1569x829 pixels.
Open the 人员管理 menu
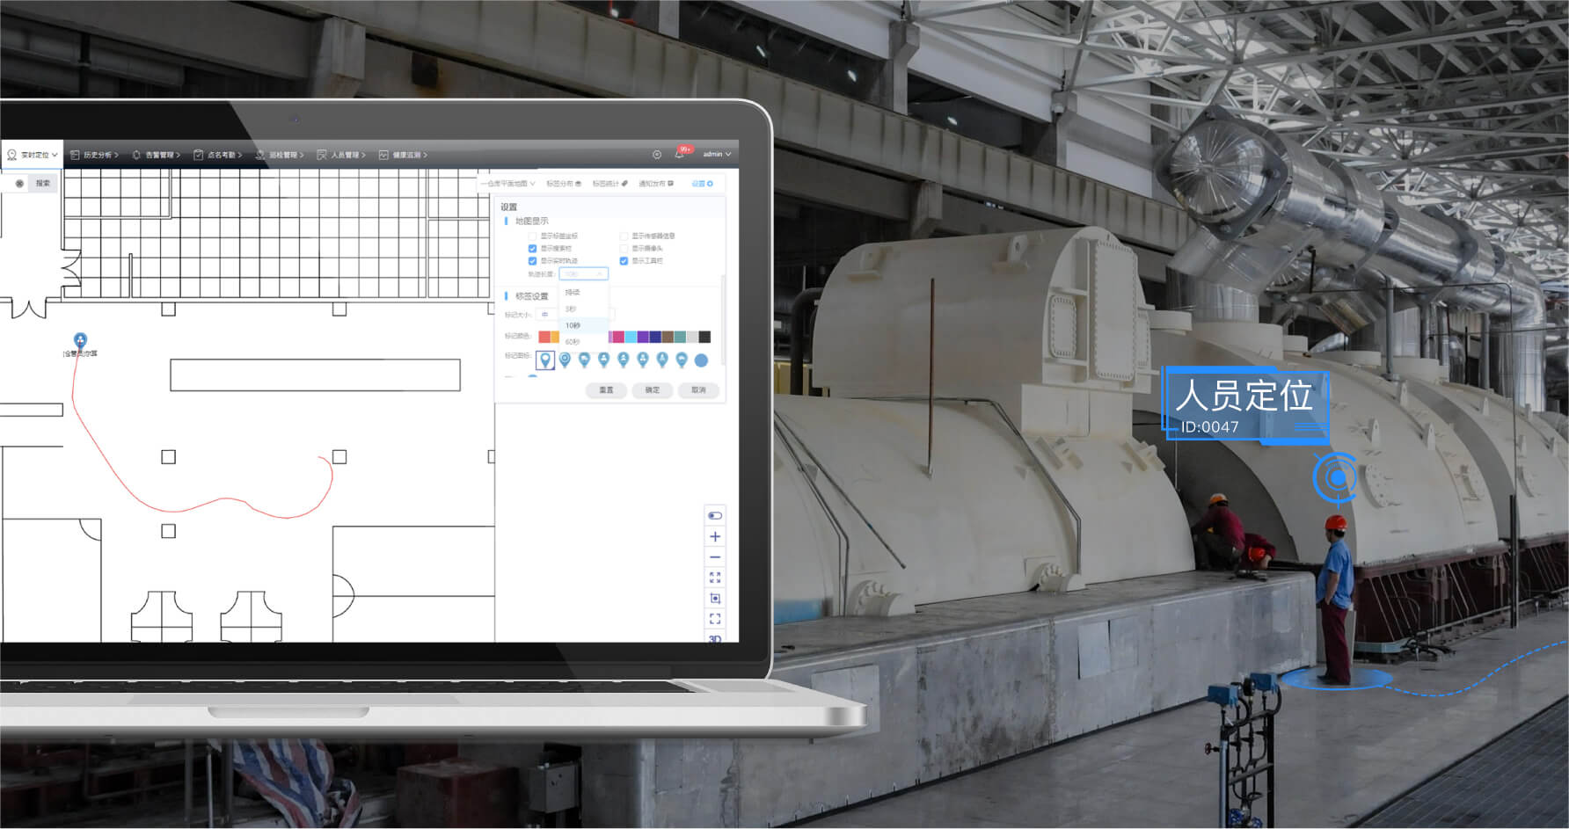[x=344, y=155]
